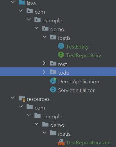Expand the rest package chevron
The width and height of the screenshot is (116, 147).
(44, 63)
